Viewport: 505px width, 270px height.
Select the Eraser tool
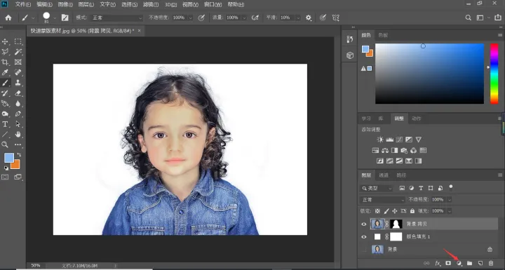click(18, 93)
